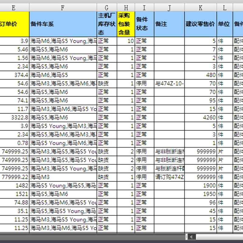Select 缺货 stock status in the 779999.22 row

point(107,177)
